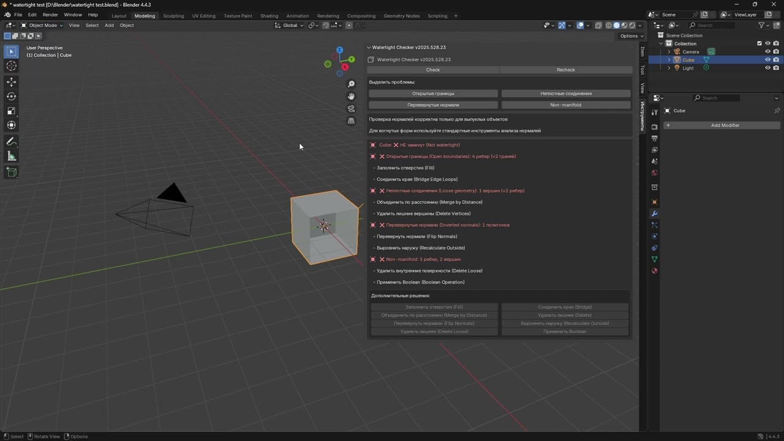Open the File menu
The image size is (784, 441).
(18, 15)
